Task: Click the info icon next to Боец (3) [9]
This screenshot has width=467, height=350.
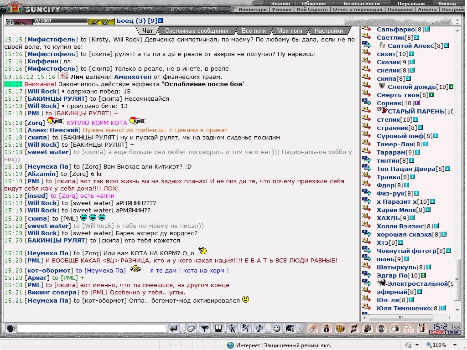Action: tap(160, 21)
